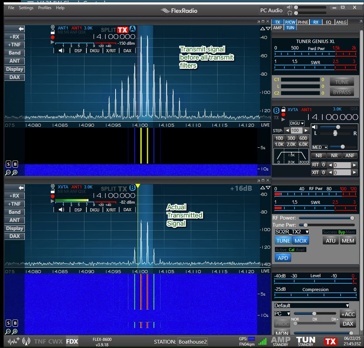
Task: Open the MED AGC mode dropdown
Action: click(320, 147)
